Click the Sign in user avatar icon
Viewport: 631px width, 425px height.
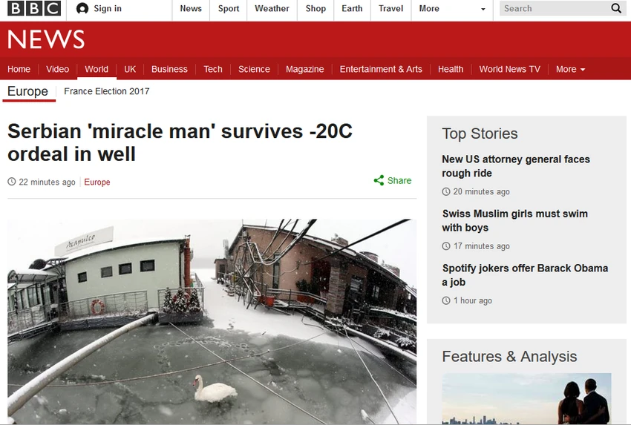(82, 8)
